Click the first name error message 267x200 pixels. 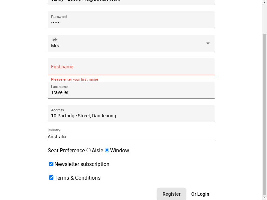(x=74, y=80)
